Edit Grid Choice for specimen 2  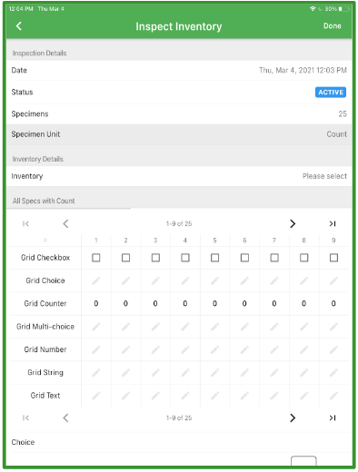125,280
